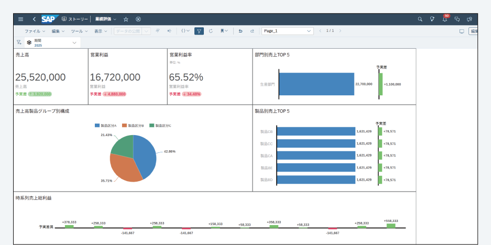Toggle presentation mode screen icon
Viewport: 491px width, 245px height.
click(x=462, y=31)
